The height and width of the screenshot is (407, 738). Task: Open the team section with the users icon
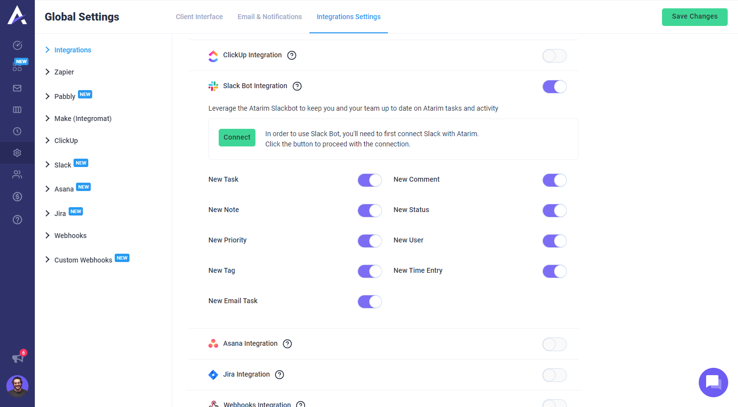coord(17,174)
